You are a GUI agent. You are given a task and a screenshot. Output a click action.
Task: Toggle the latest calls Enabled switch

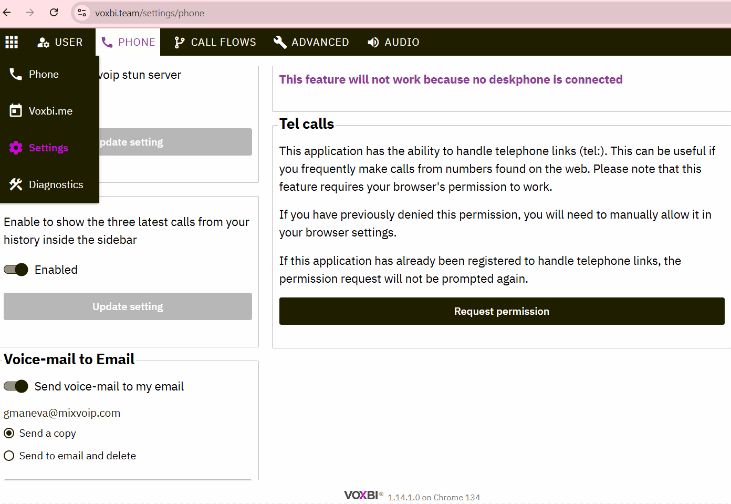pyautogui.click(x=16, y=270)
